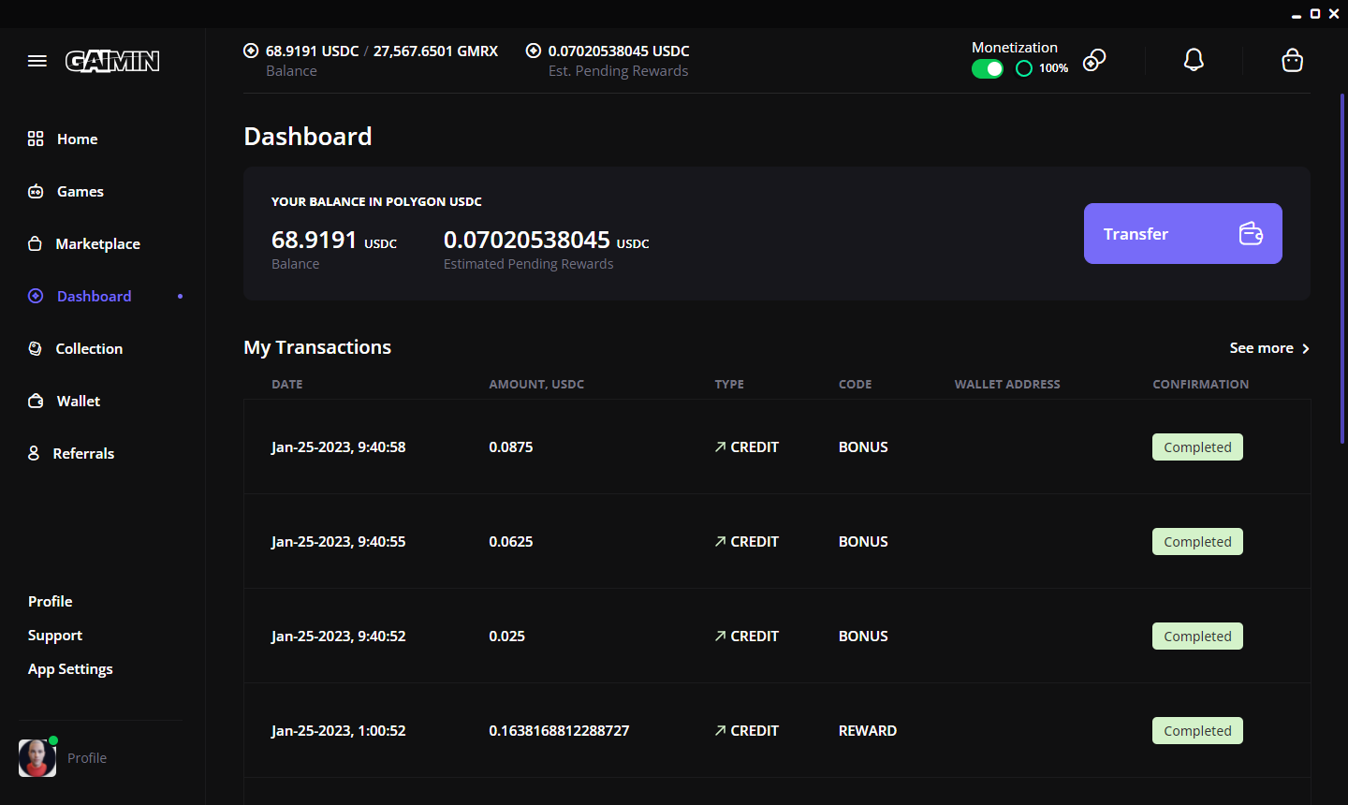Open the hamburger menu icon
The width and height of the screenshot is (1348, 805).
click(37, 61)
